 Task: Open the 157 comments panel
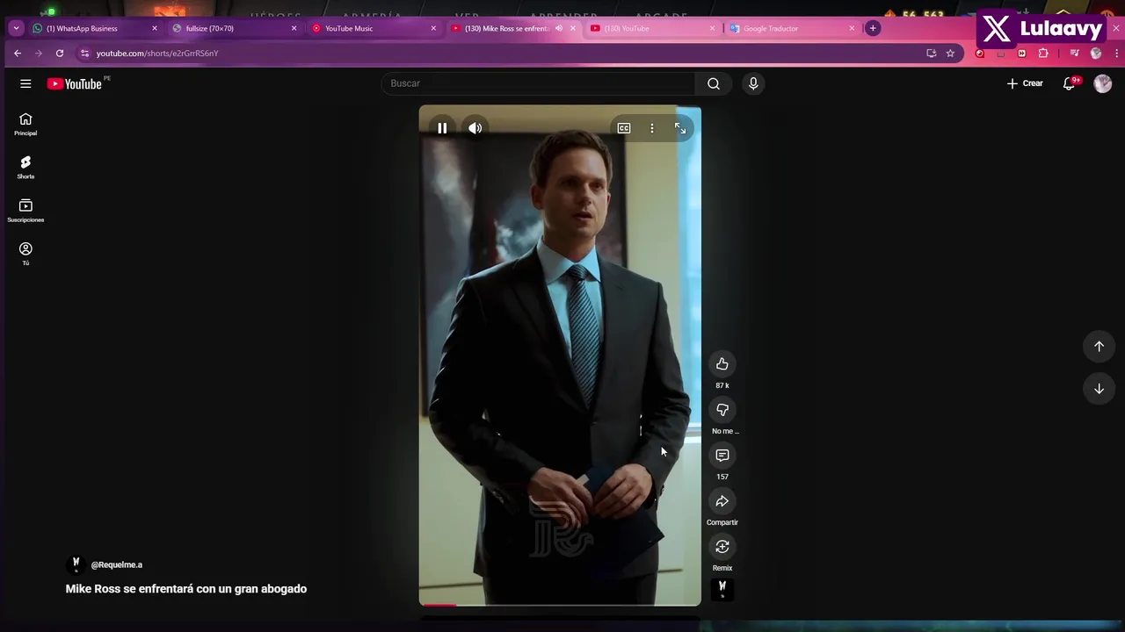tap(722, 456)
